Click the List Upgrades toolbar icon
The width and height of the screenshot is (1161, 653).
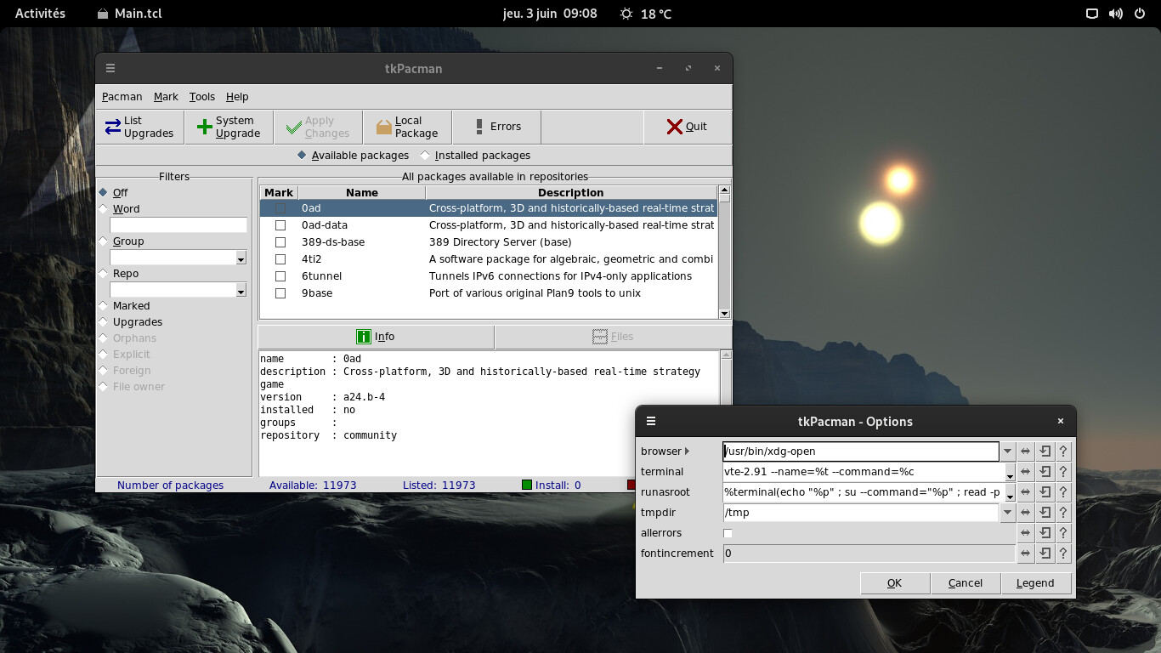[x=113, y=128]
